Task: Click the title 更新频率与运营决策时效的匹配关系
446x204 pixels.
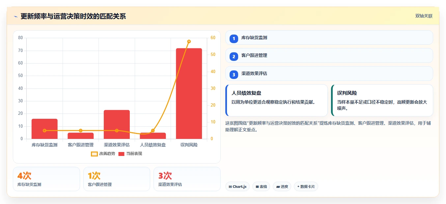Action: pyautogui.click(x=73, y=16)
